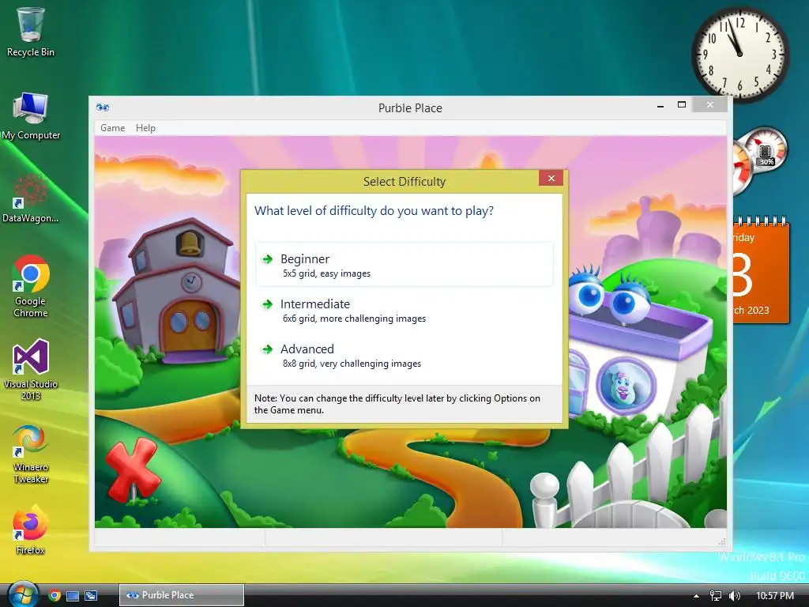Click the Select Difficulty dialog title

(x=404, y=182)
